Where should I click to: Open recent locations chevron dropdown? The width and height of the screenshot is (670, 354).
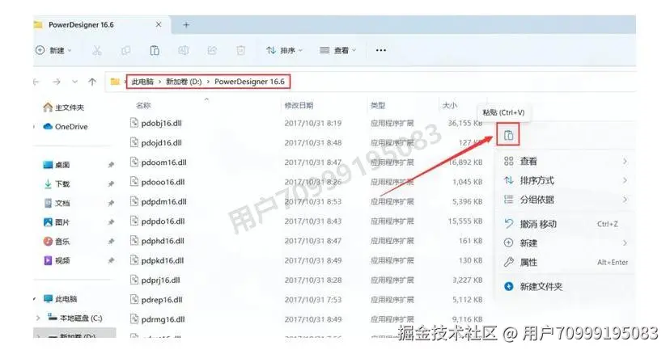tap(74, 82)
